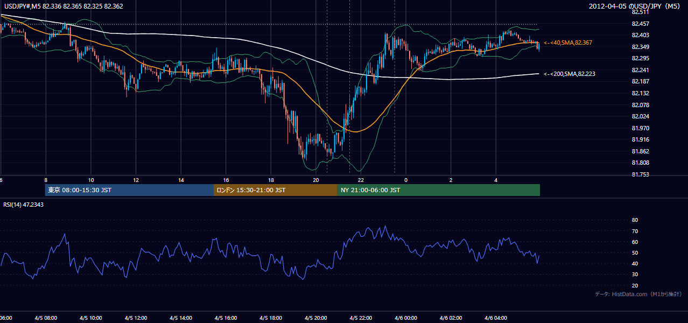This screenshot has height=323, width=688.
Task: Select the London 15:30-21:00 JST session bar
Action: (x=276, y=190)
